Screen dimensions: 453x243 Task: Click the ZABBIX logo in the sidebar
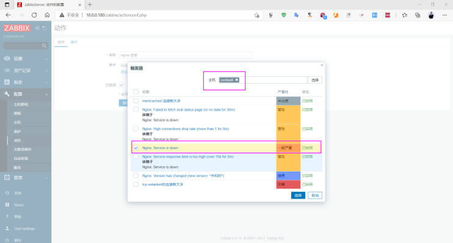click(16, 28)
